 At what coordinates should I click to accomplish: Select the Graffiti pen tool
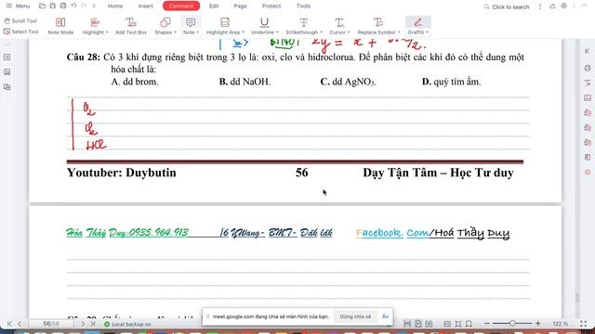click(x=417, y=22)
